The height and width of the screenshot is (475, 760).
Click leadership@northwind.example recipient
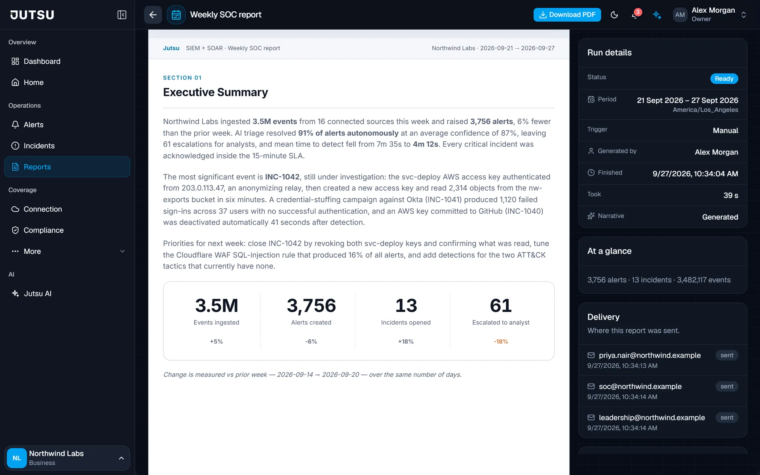pyautogui.click(x=652, y=418)
